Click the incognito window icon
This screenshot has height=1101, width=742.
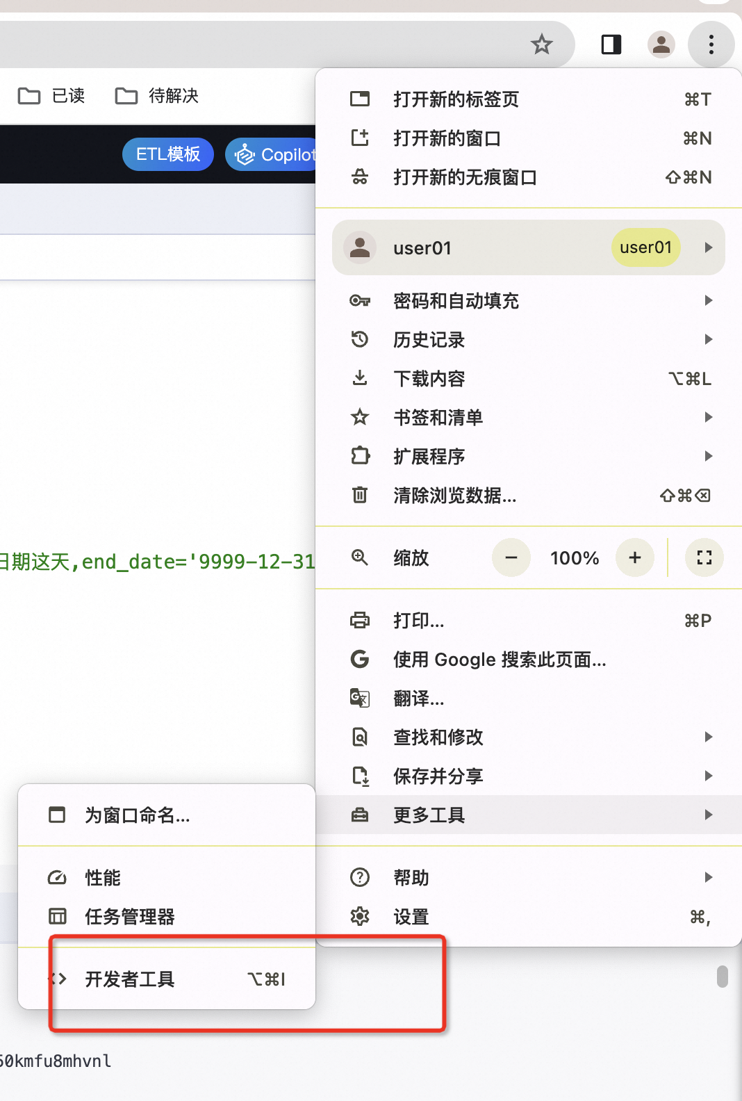click(360, 177)
